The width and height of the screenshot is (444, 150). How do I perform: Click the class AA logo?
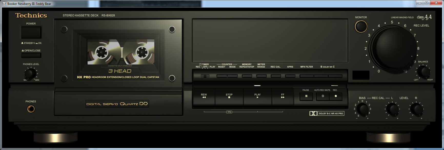pyautogui.click(x=424, y=17)
